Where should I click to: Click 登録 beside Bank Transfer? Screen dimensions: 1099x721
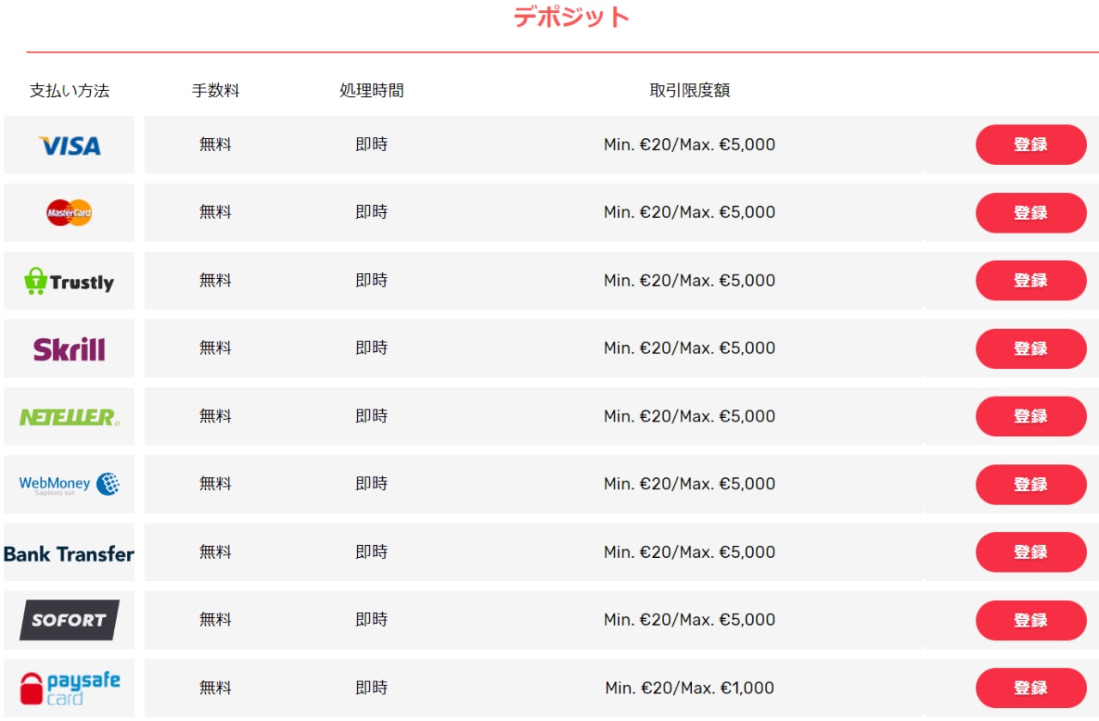(x=1031, y=552)
